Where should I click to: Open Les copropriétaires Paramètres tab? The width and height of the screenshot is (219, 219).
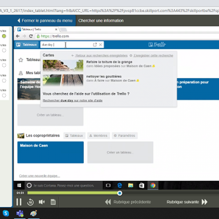(125, 136)
